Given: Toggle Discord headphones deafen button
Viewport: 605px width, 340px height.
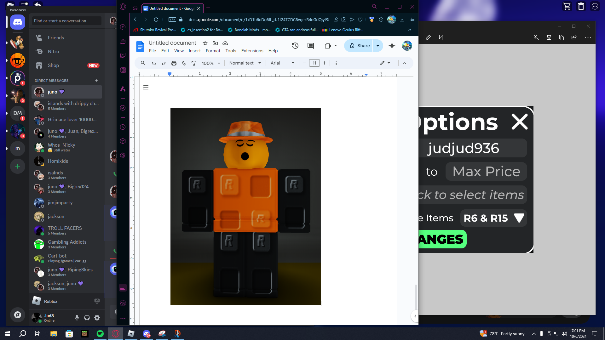Looking at the screenshot, I should coord(87,318).
